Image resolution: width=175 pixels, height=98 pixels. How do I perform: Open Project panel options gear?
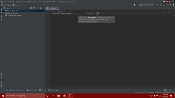(x=41, y=8)
